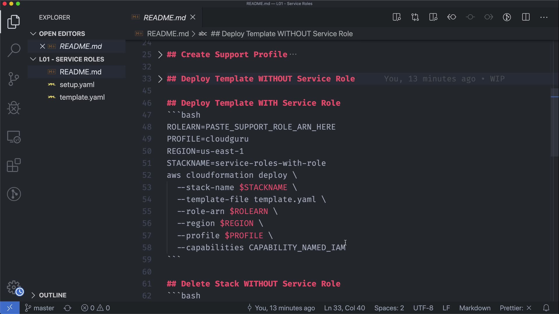Change language mode from Markdown

tap(475, 308)
